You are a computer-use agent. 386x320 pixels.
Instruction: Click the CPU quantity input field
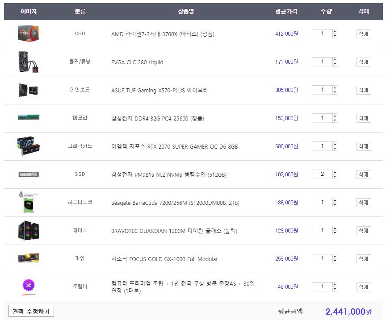coord(322,34)
